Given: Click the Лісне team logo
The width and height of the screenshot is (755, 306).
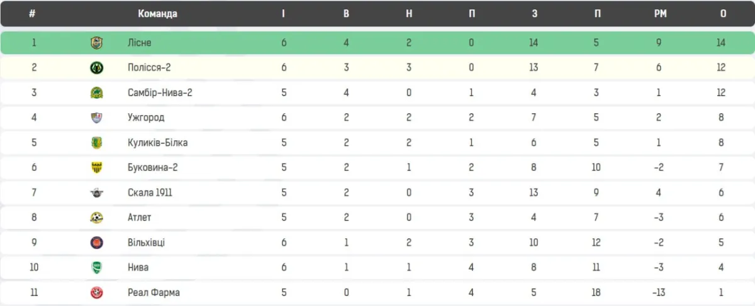Looking at the screenshot, I should pyautogui.click(x=96, y=43).
